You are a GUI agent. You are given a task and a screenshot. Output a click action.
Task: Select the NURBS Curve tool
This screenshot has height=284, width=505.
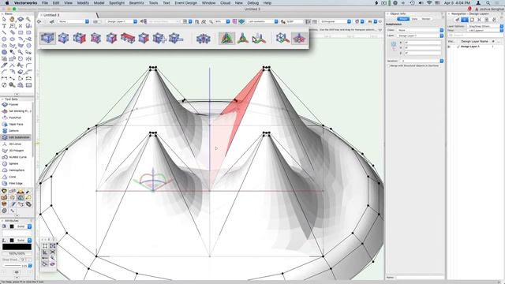(x=16, y=157)
